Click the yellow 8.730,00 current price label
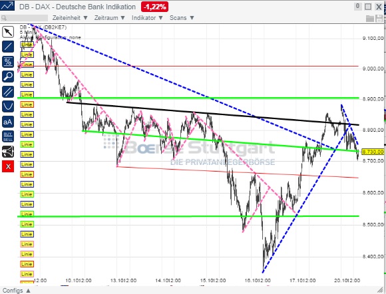 (373, 152)
